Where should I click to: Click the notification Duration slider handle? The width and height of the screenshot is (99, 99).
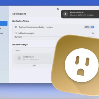click(54, 37)
